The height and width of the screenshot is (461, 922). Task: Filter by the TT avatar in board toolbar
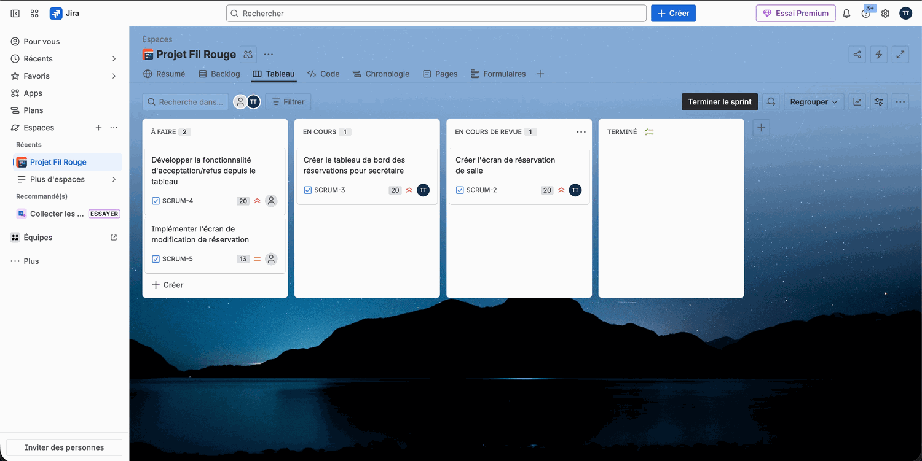click(253, 102)
